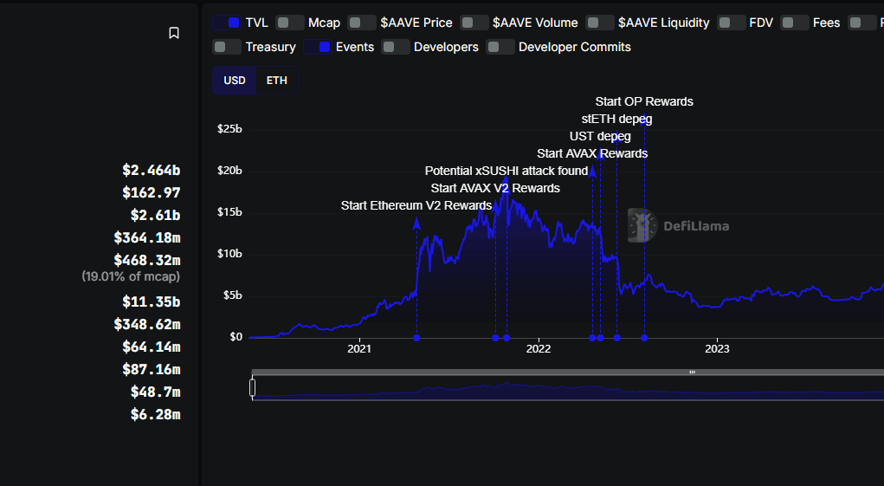
Task: Click the Start OP Rewards label
Action: point(644,101)
